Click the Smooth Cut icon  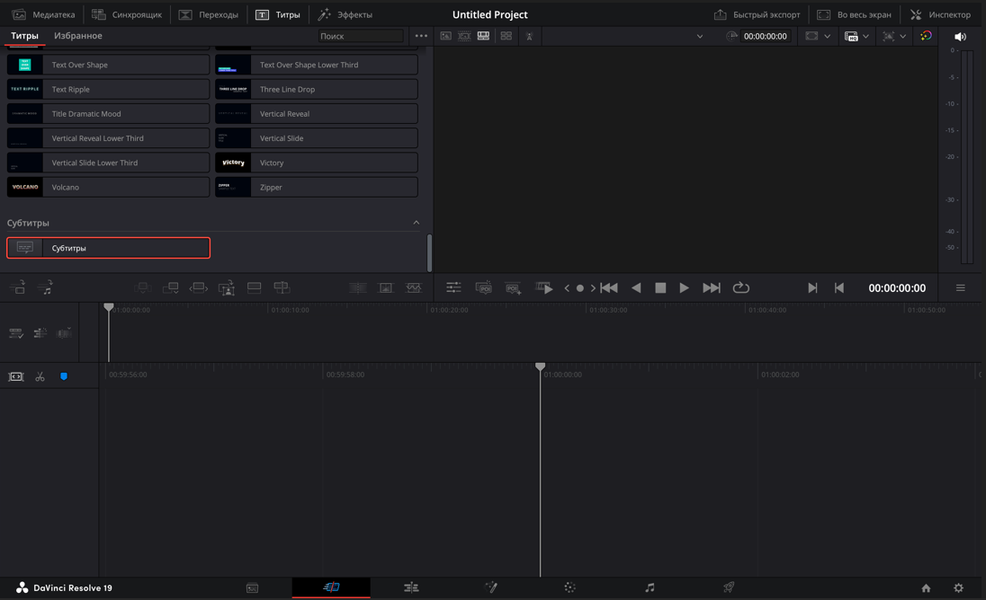click(x=413, y=287)
